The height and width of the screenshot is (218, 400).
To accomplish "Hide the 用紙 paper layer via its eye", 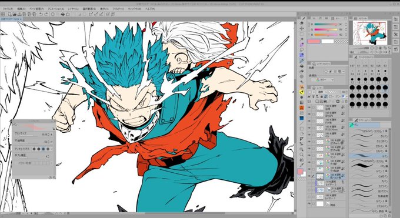I will pos(309,204).
